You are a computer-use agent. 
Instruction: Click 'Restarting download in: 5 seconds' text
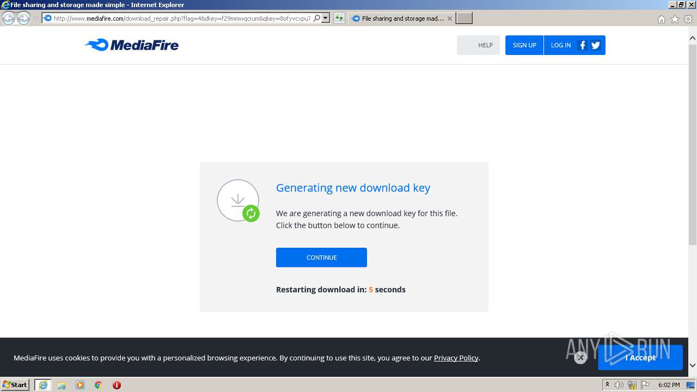(x=341, y=290)
